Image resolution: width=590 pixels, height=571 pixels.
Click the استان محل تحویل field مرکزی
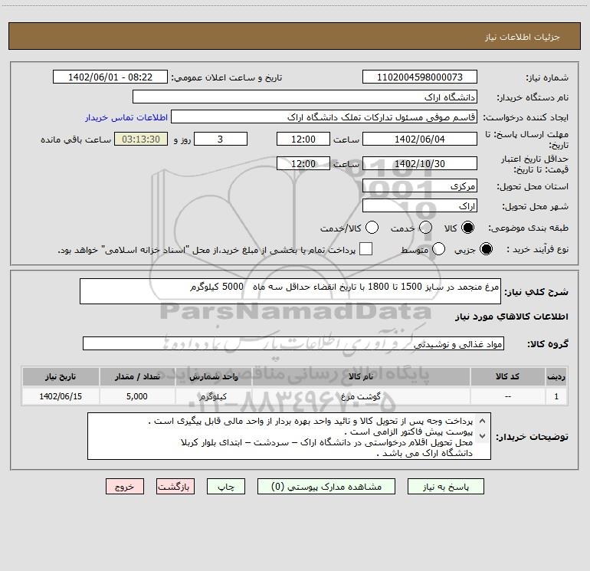click(420, 186)
